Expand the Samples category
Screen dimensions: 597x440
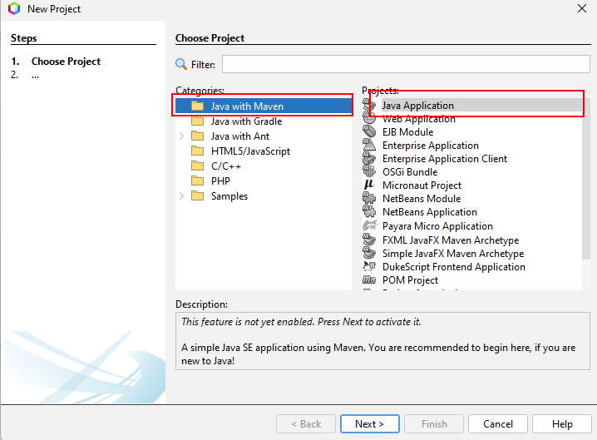181,195
